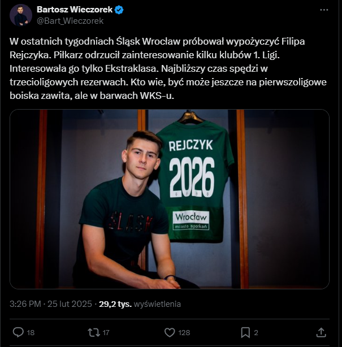Open Bartosz Wieczorek's profile avatar
Image resolution: width=342 pixels, height=347 pixels.
pos(21,15)
